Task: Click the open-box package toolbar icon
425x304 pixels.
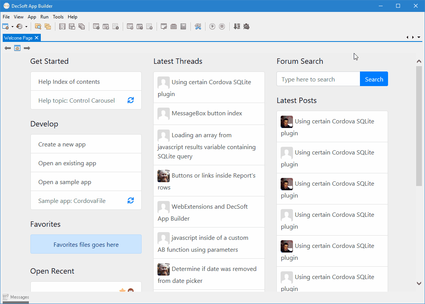Action: (x=174, y=27)
